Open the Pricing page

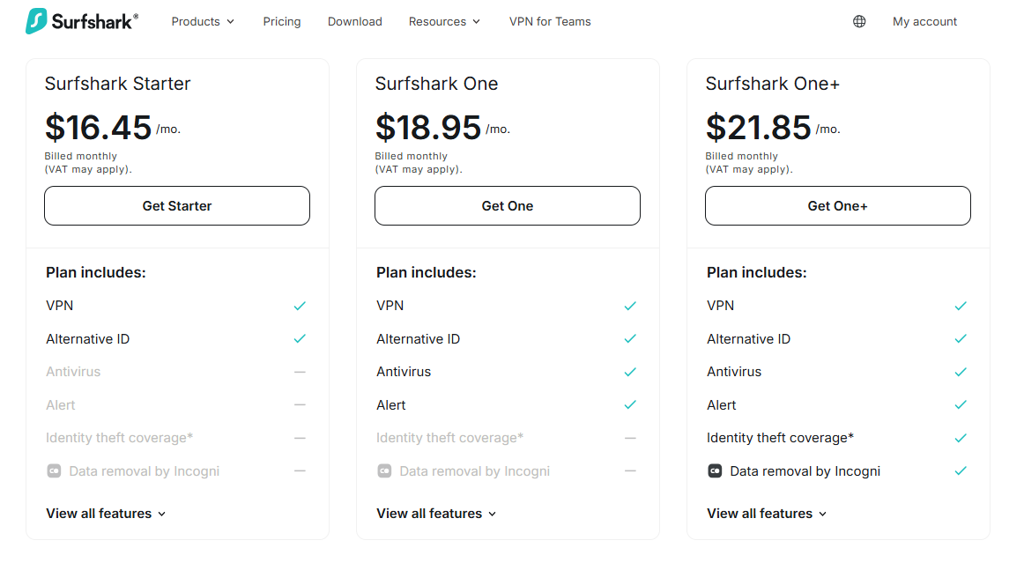(282, 21)
